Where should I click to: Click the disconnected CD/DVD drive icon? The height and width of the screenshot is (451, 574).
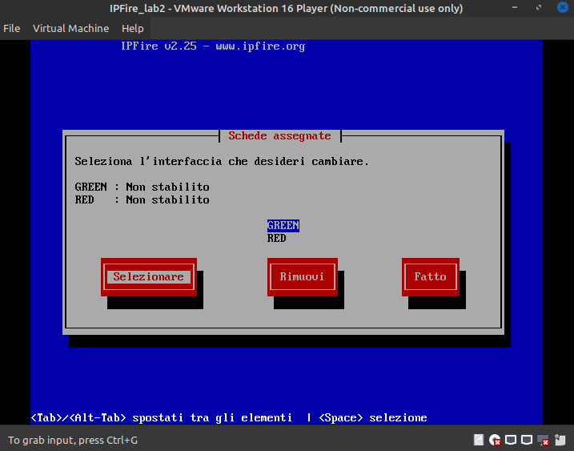495,440
